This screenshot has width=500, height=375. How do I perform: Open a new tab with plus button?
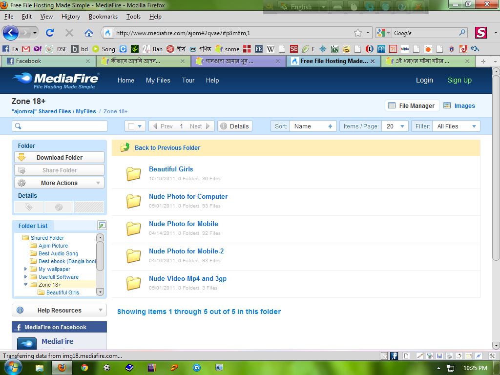point(483,61)
